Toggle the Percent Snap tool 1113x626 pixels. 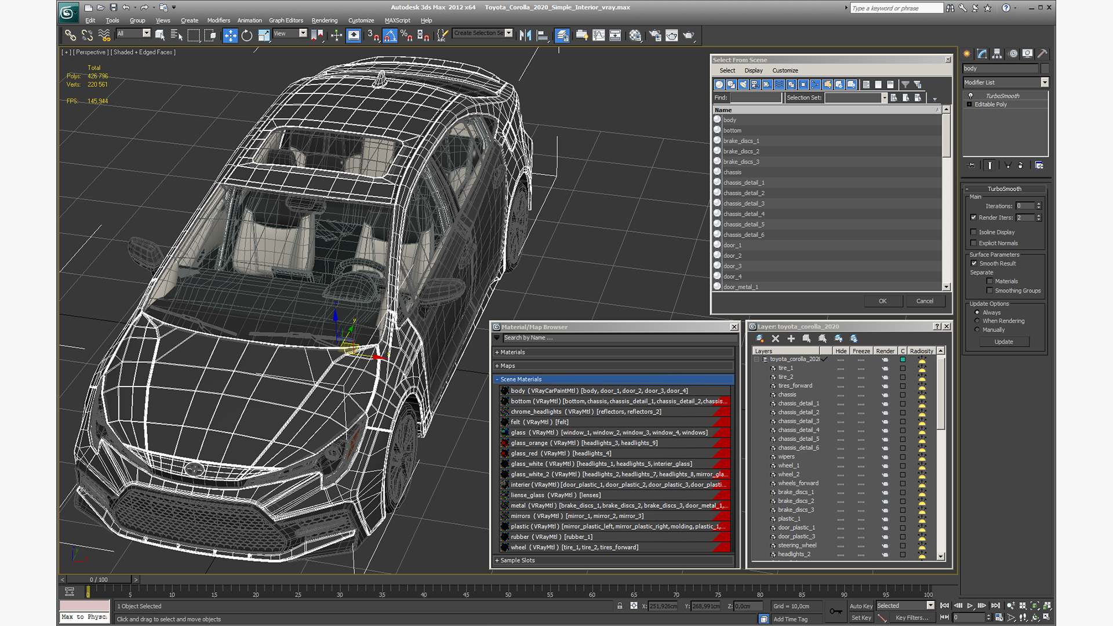click(407, 35)
